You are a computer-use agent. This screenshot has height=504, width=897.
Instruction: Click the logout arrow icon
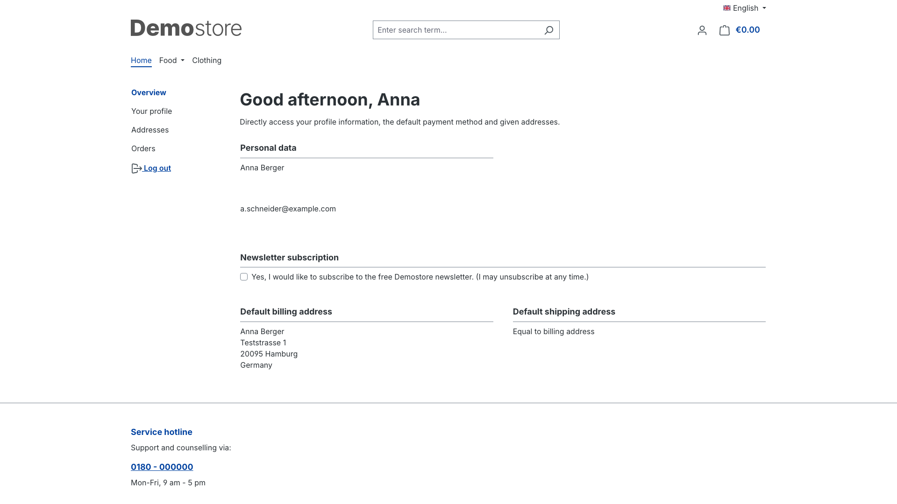coord(136,168)
